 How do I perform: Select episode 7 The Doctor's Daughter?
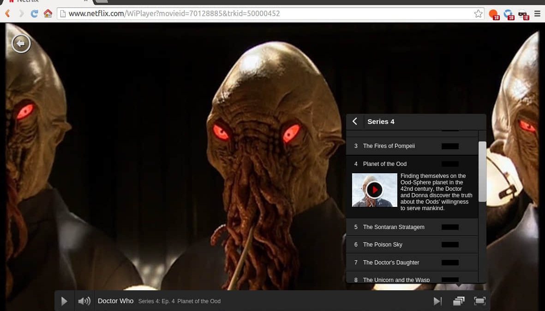click(412, 263)
